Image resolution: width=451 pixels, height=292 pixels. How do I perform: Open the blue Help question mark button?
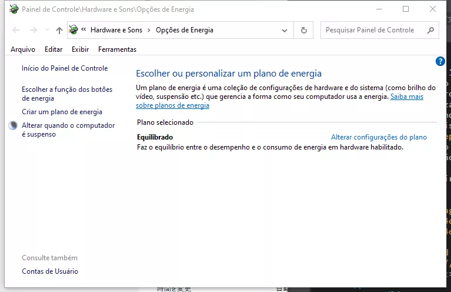[440, 61]
